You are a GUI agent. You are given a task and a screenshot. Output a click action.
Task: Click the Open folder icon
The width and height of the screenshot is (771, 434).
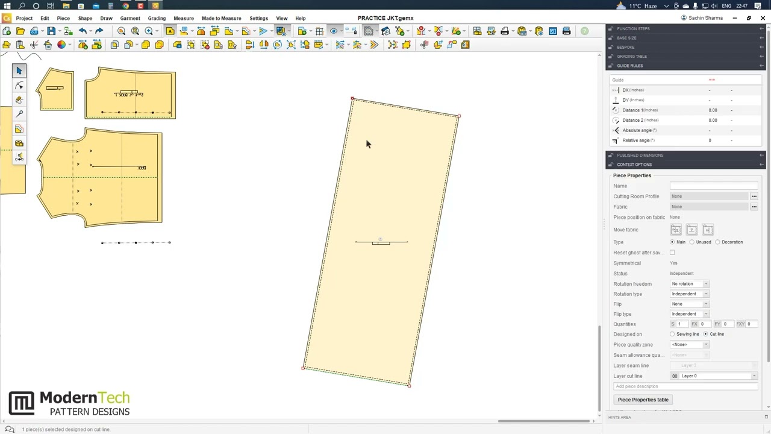pos(20,31)
